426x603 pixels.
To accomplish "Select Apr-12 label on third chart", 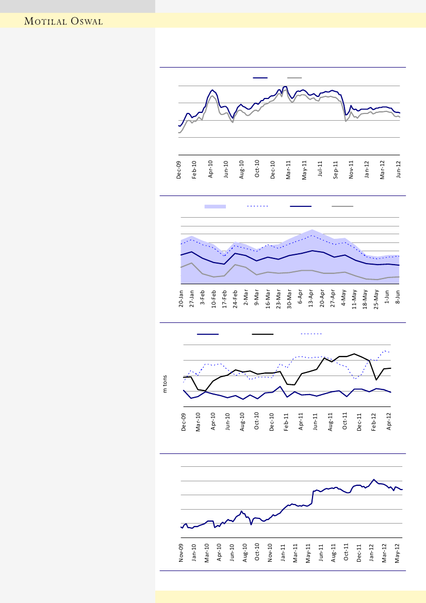I will tap(389, 421).
